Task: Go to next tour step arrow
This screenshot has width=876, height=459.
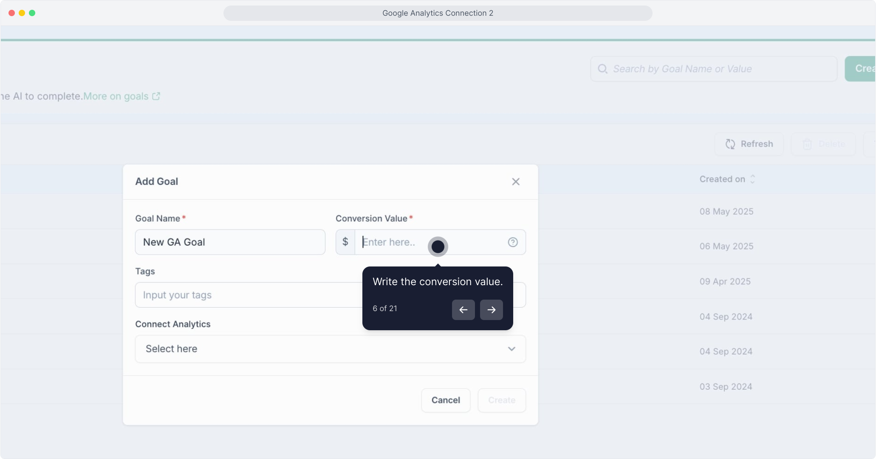Action: 491,310
